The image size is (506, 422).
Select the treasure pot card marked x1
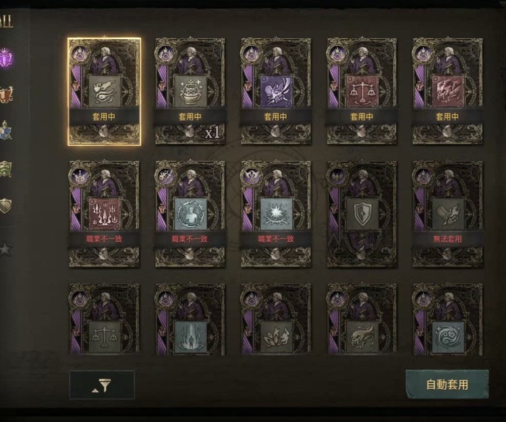click(x=190, y=92)
